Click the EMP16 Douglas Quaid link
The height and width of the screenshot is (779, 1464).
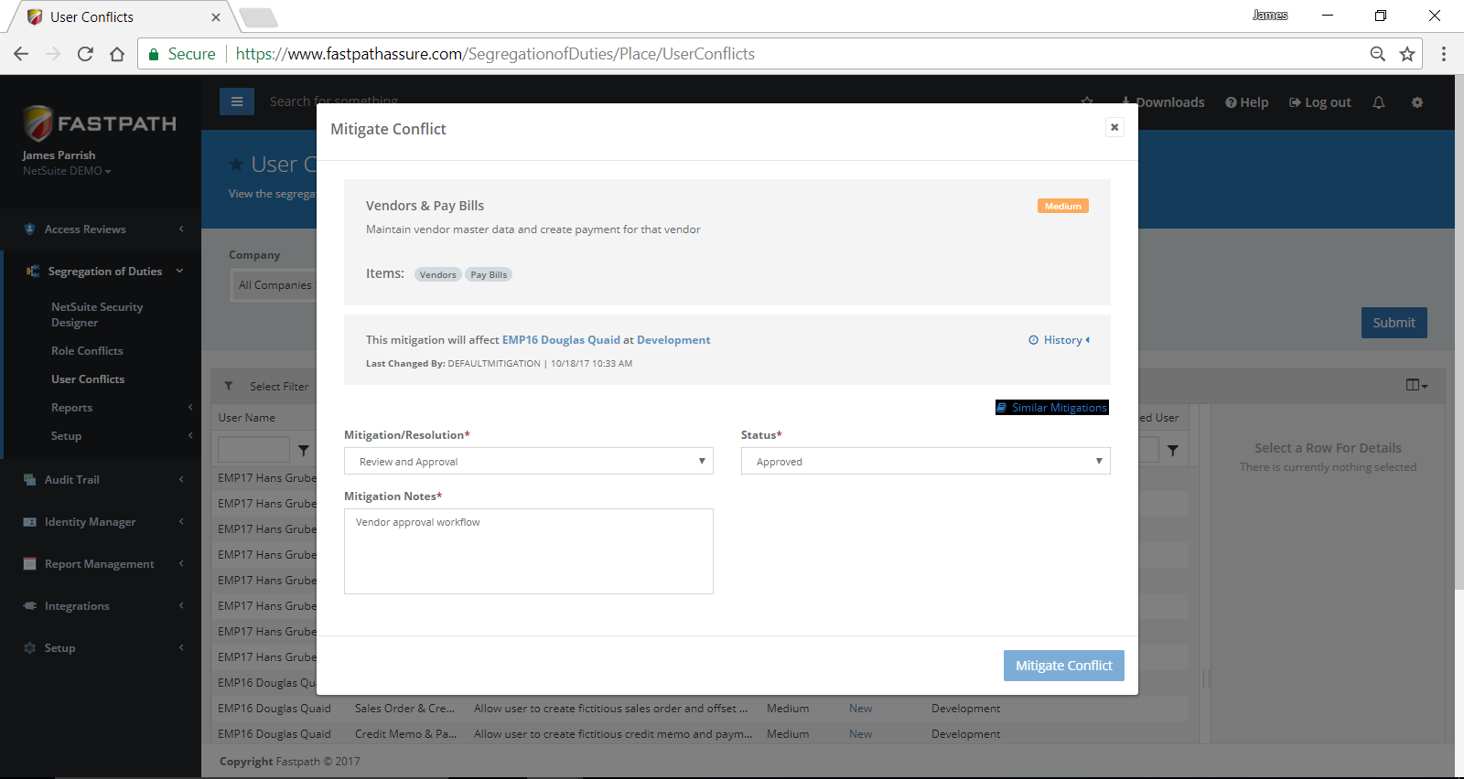click(561, 340)
